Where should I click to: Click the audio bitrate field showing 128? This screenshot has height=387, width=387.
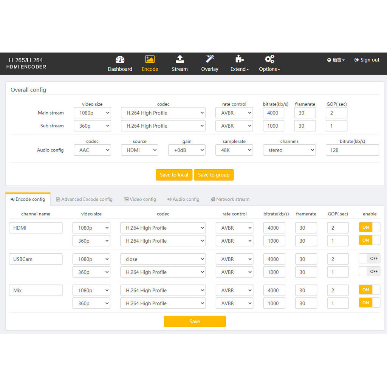tap(352, 150)
